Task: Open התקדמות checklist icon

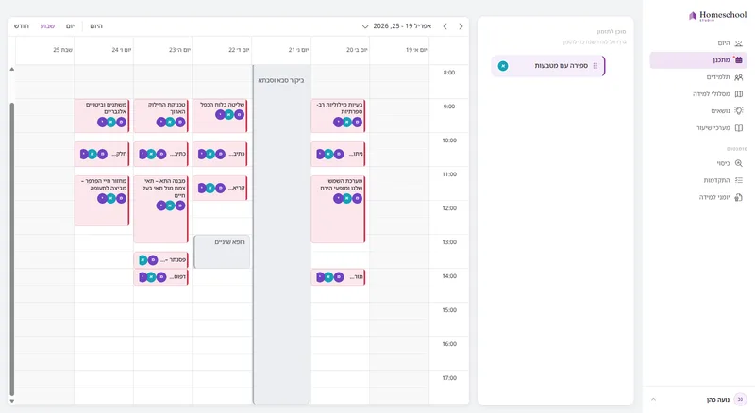Action: (x=739, y=180)
